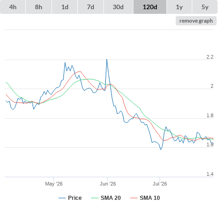Select the 4h time range tab

click(13, 7)
